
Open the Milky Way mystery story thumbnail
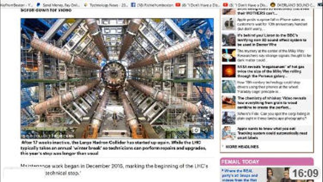coord(229,55)
